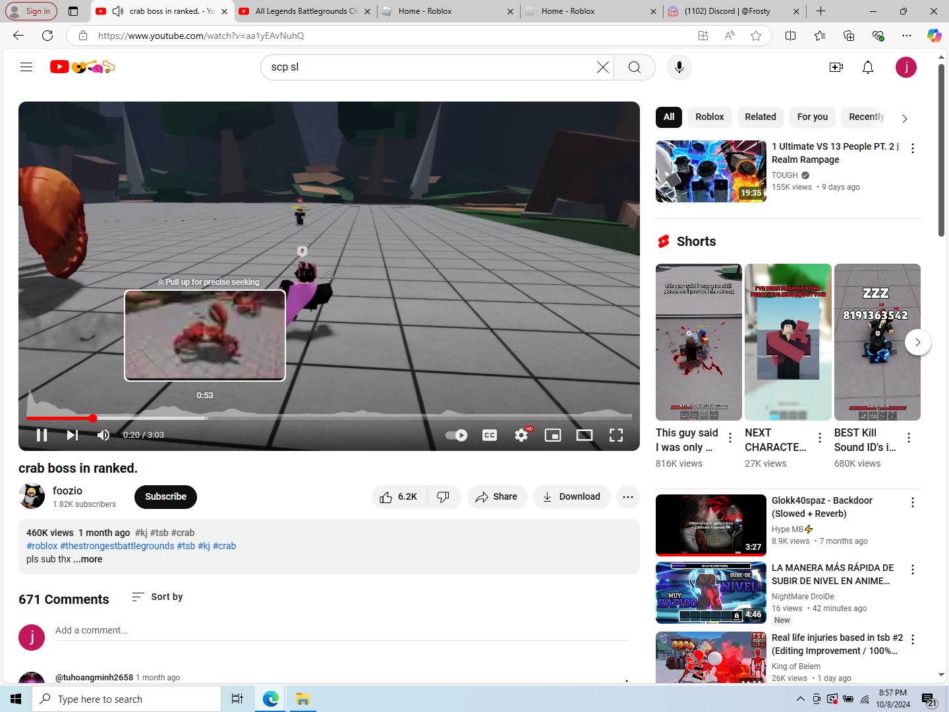
Task: Open the #roblox hashtag link
Action: (x=42, y=546)
